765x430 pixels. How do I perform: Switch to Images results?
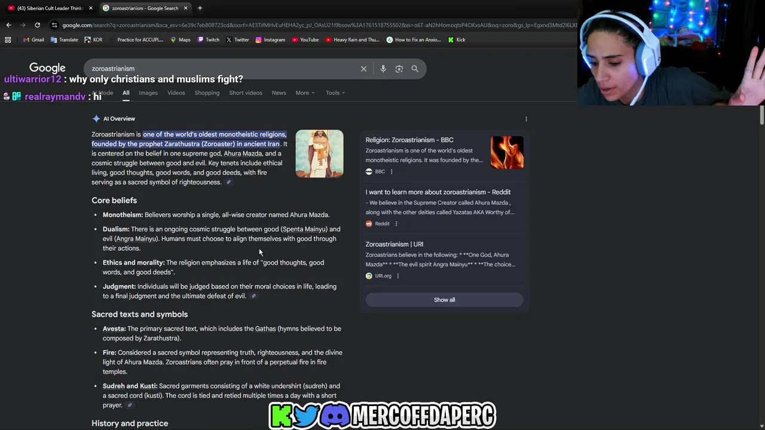tap(148, 93)
